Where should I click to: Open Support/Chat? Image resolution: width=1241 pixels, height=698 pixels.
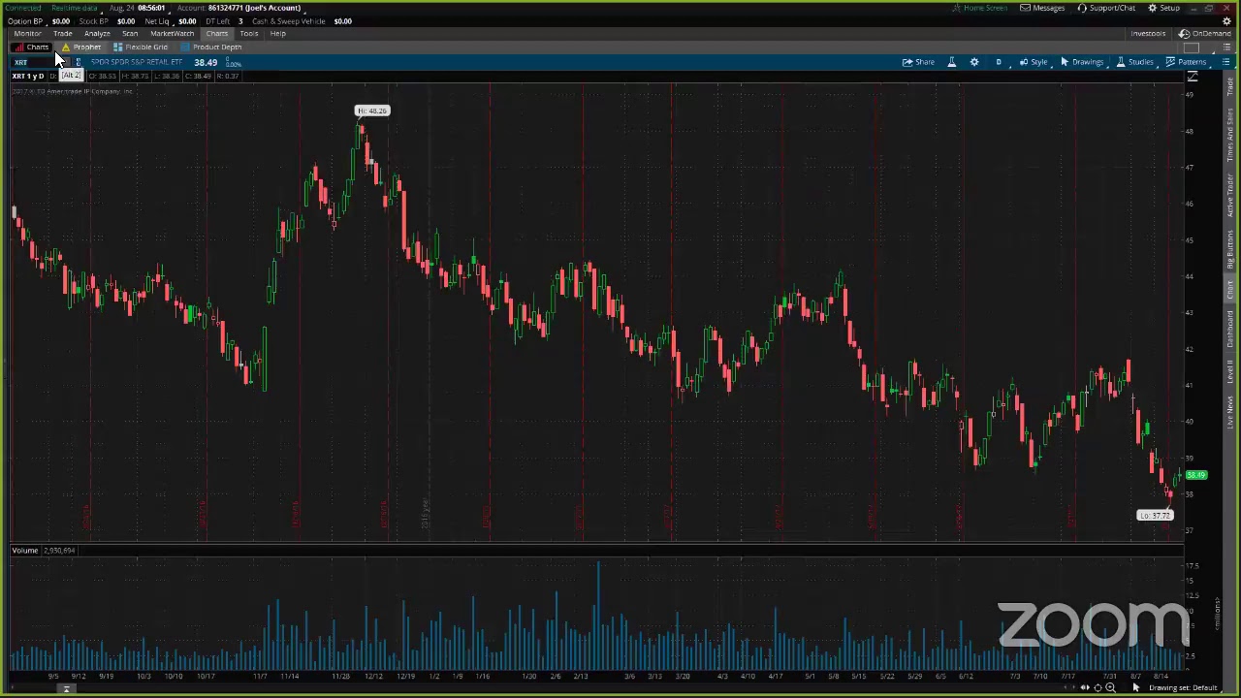tap(1106, 8)
